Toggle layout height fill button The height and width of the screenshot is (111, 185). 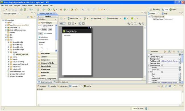coord(64,23)
